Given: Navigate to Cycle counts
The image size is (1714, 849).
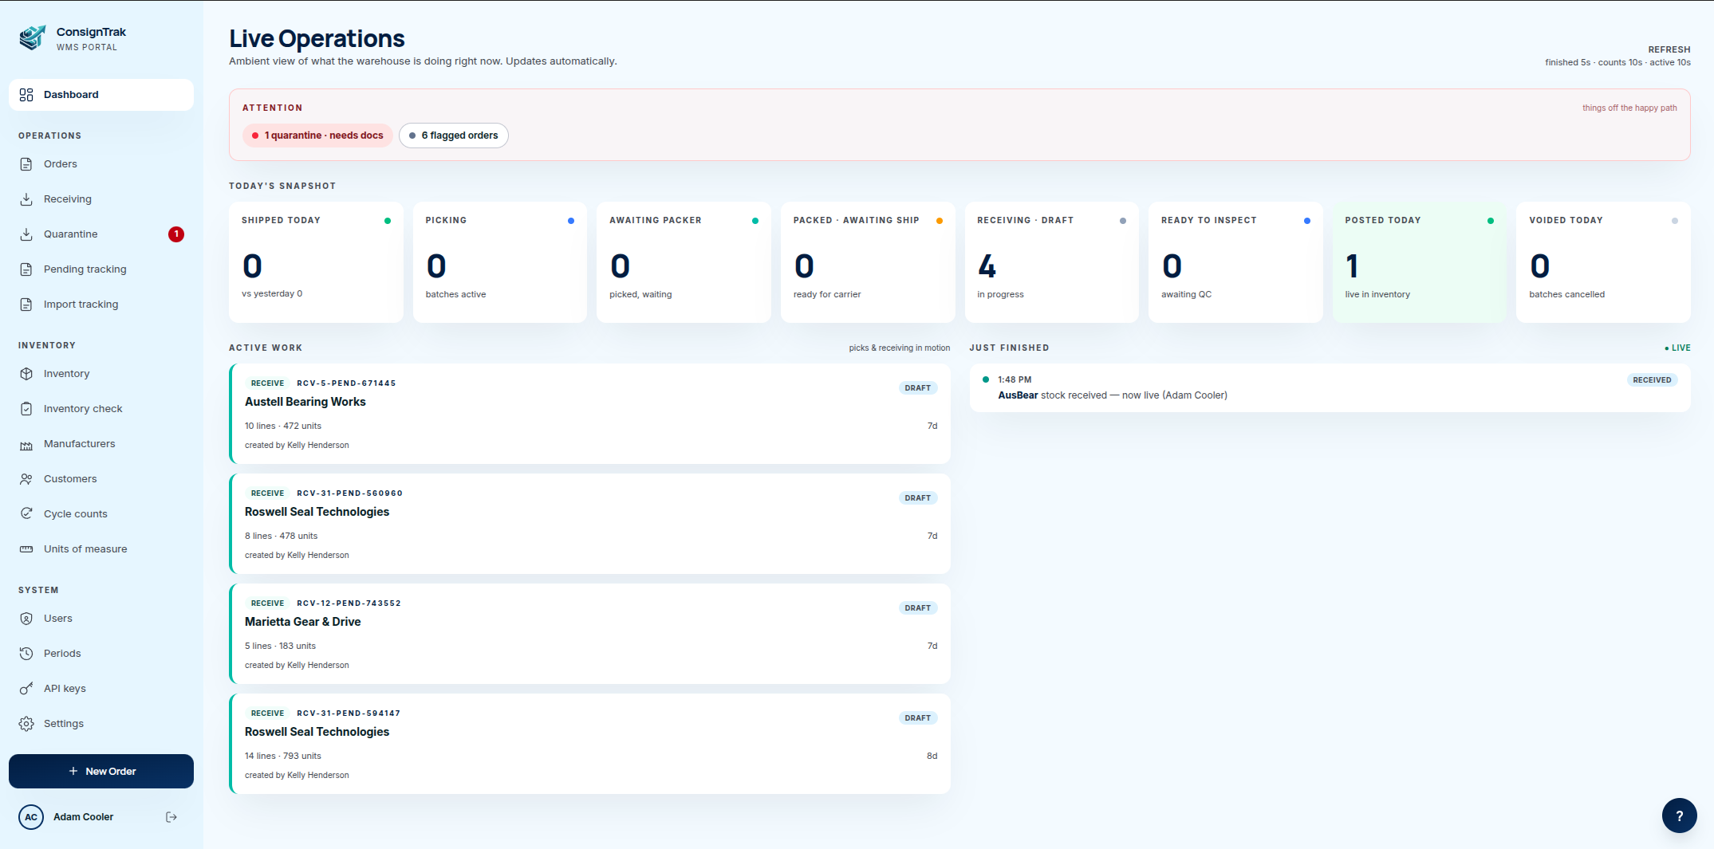Looking at the screenshot, I should pos(101,514).
